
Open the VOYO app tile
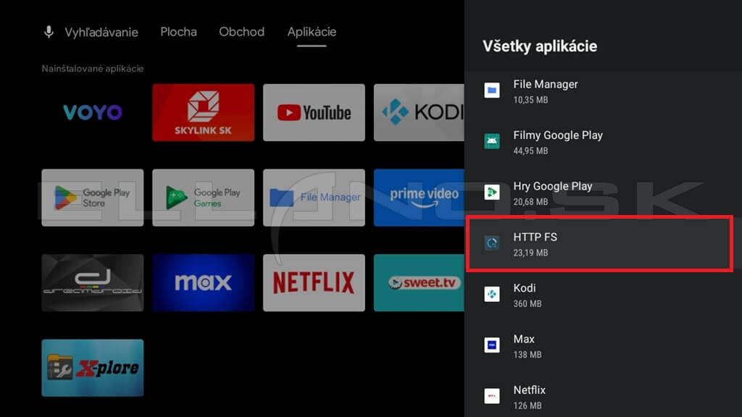coord(93,112)
